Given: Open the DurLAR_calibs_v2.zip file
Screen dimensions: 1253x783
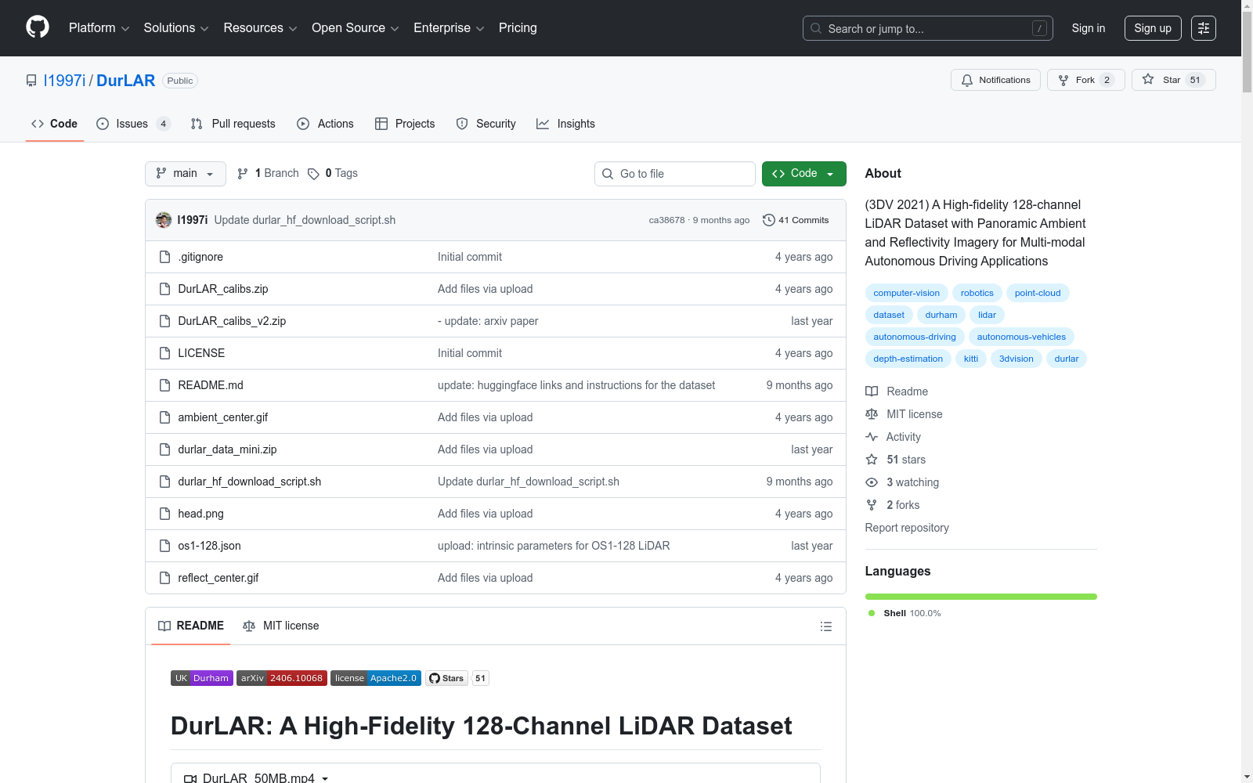Looking at the screenshot, I should 232,321.
